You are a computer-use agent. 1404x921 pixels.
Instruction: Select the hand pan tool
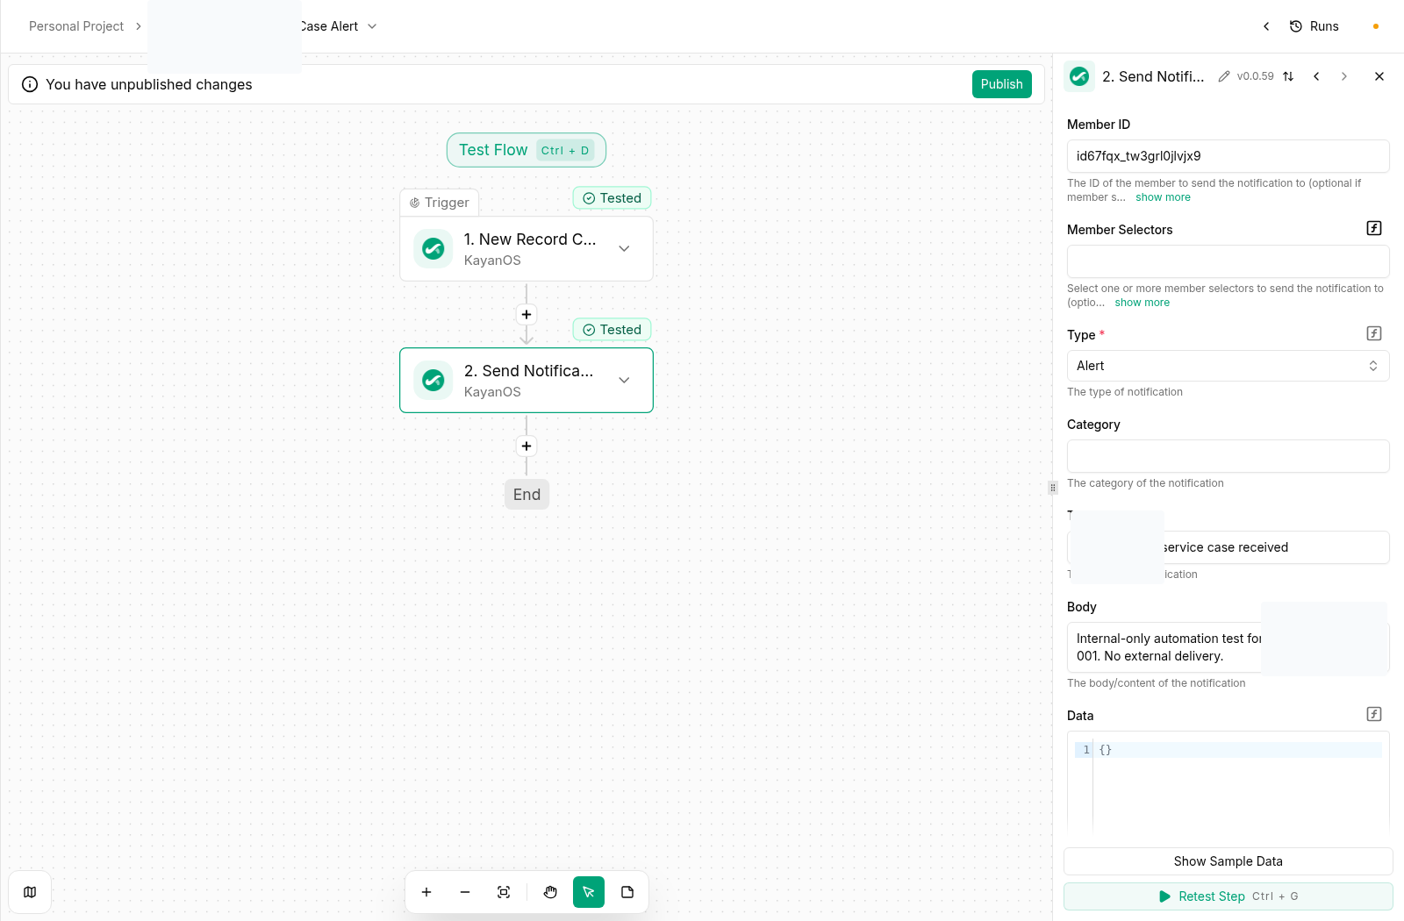550,892
